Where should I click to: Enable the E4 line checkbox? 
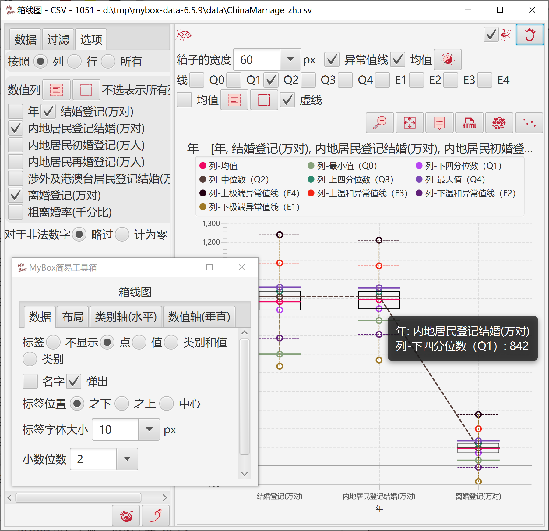(485, 80)
